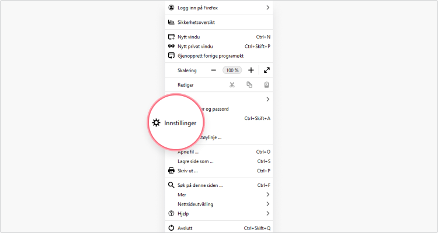This screenshot has height=233, width=438.
Task: Click the question mark Hjelp icon
Action: [x=171, y=214]
